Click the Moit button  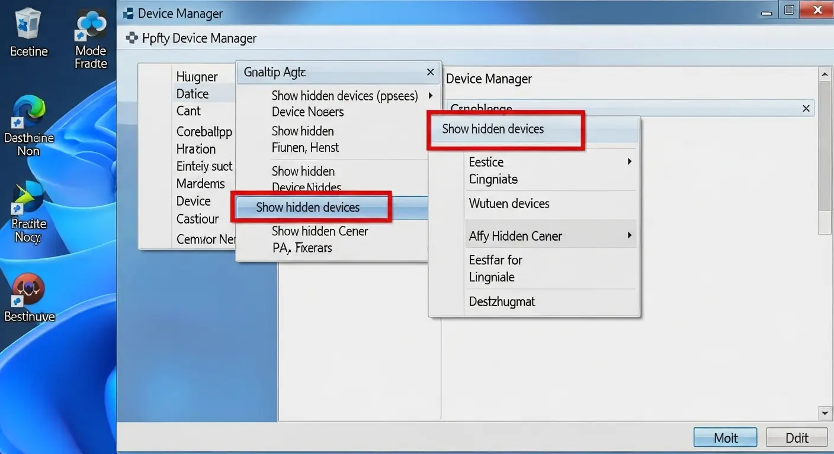[x=726, y=438]
